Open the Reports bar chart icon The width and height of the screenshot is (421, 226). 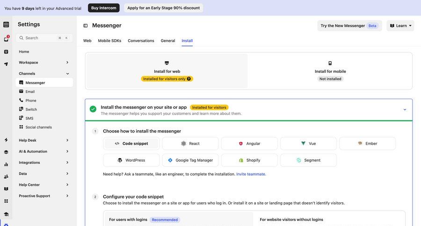tap(6, 164)
